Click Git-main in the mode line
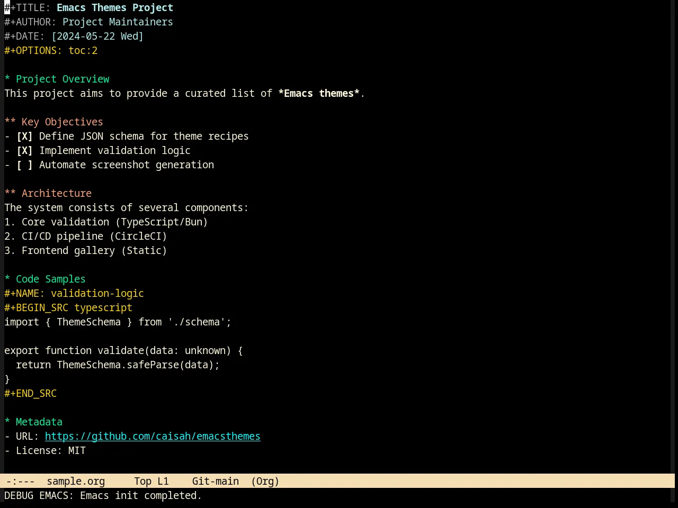The height and width of the screenshot is (508, 678). coord(216,481)
